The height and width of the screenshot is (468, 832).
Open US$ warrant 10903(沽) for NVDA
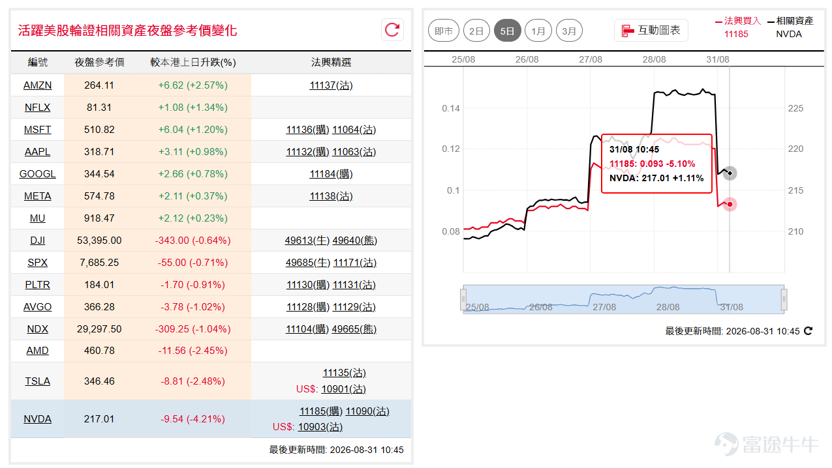pyautogui.click(x=320, y=427)
